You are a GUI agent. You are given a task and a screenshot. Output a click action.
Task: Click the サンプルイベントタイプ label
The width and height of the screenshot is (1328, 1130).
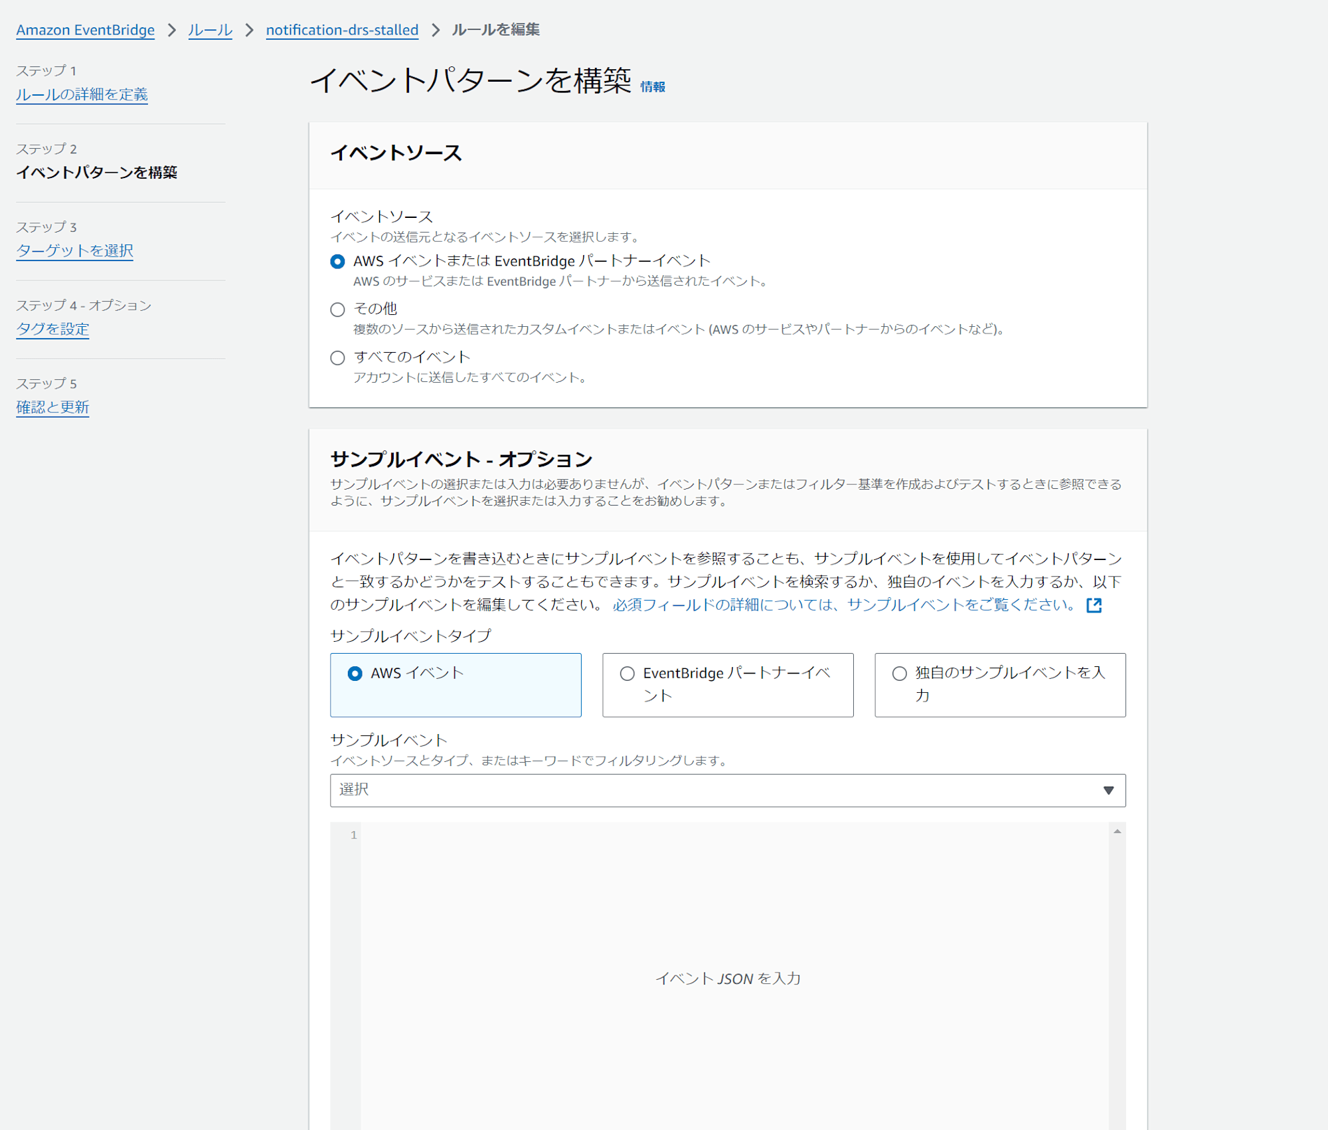(x=411, y=636)
